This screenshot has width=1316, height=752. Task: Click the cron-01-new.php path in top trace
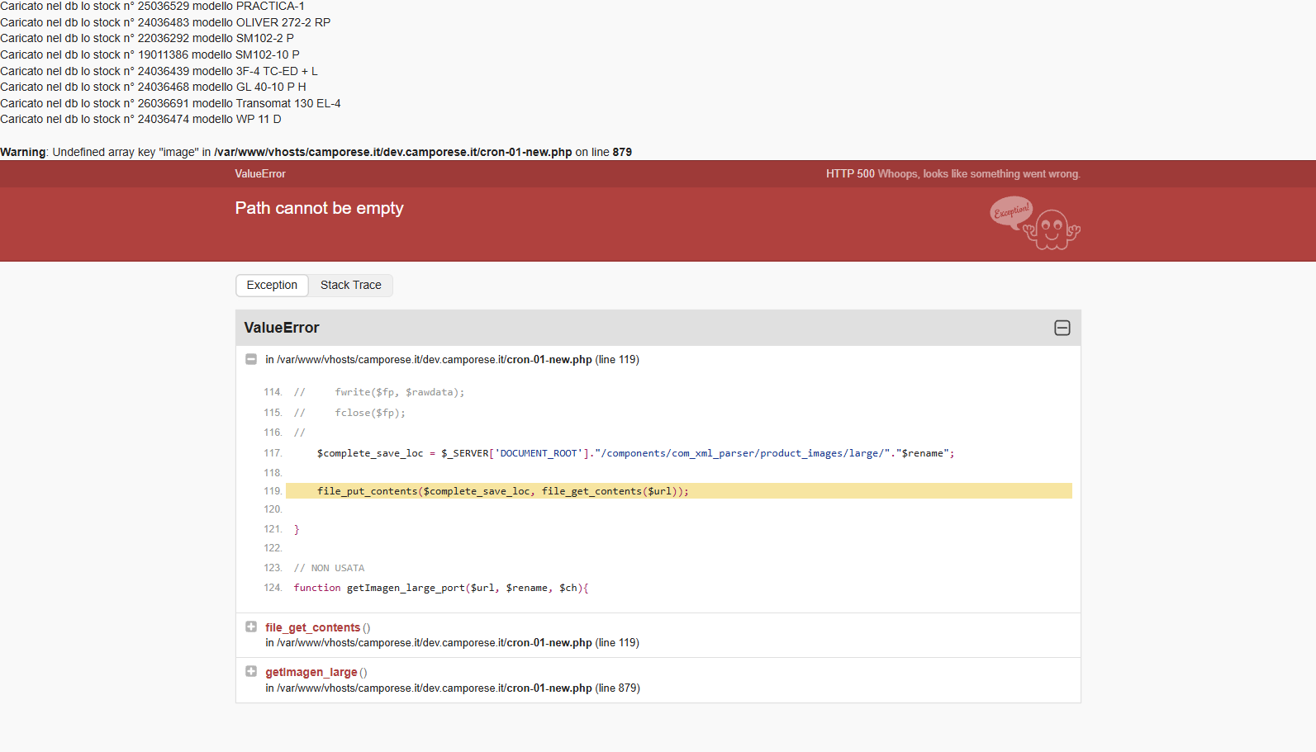click(x=452, y=359)
